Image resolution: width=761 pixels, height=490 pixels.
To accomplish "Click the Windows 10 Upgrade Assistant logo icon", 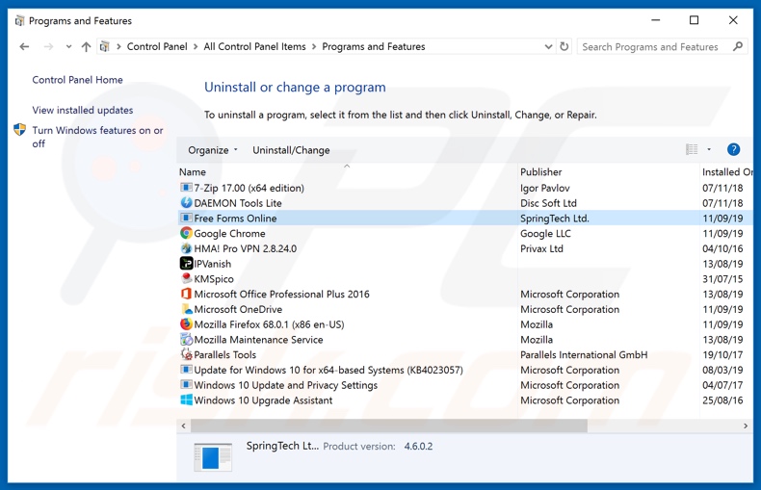I will [x=186, y=400].
